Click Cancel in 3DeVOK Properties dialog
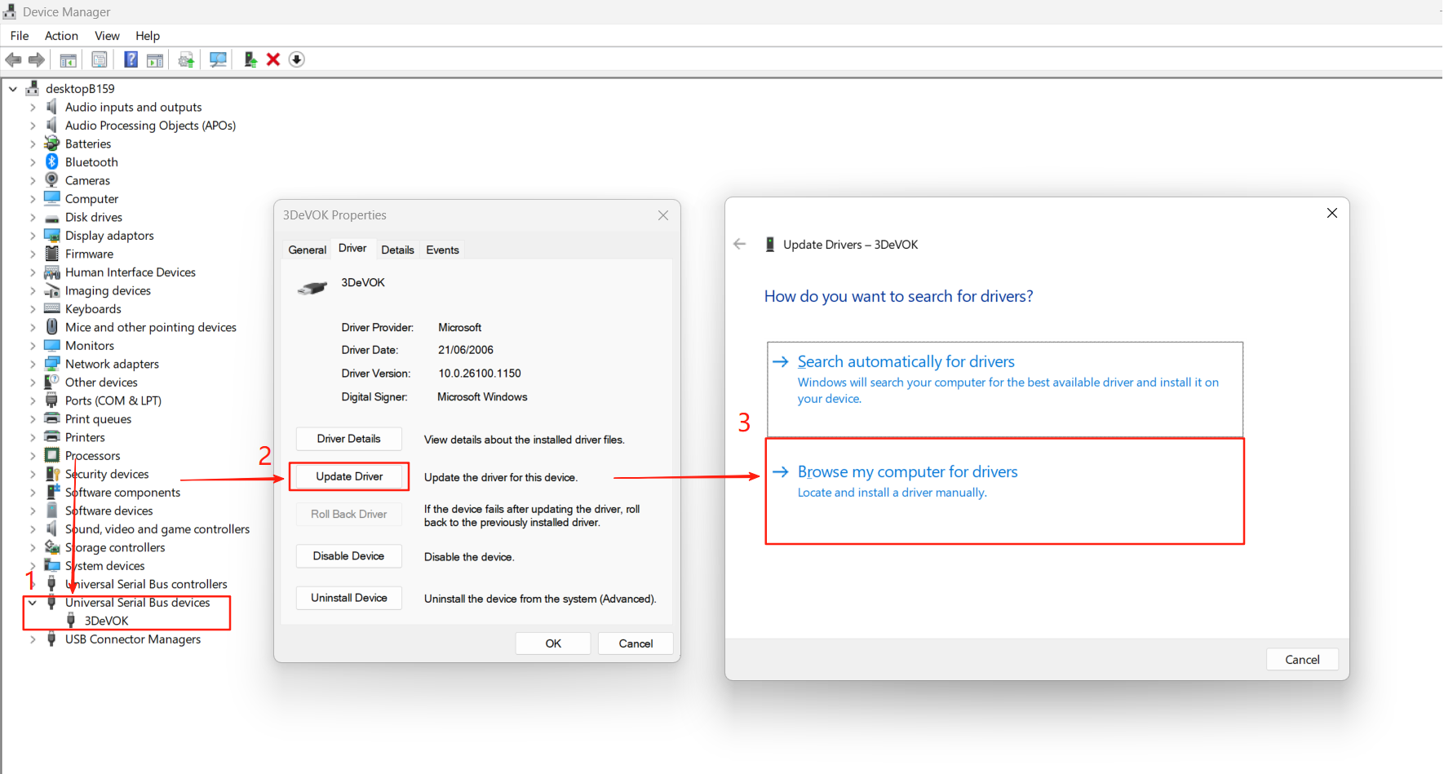 point(636,644)
